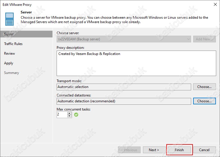
Task: Choose connected datastores
Action: point(205,101)
